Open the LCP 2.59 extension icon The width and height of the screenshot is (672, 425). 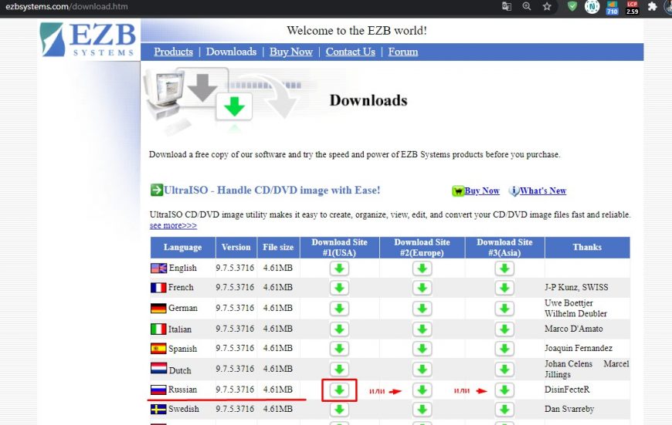click(632, 7)
